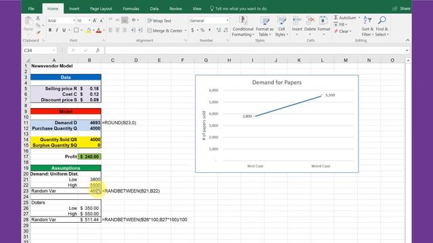This screenshot has width=433, height=243.
Task: Open the Fill Color dropdown arrow
Action: [93, 30]
